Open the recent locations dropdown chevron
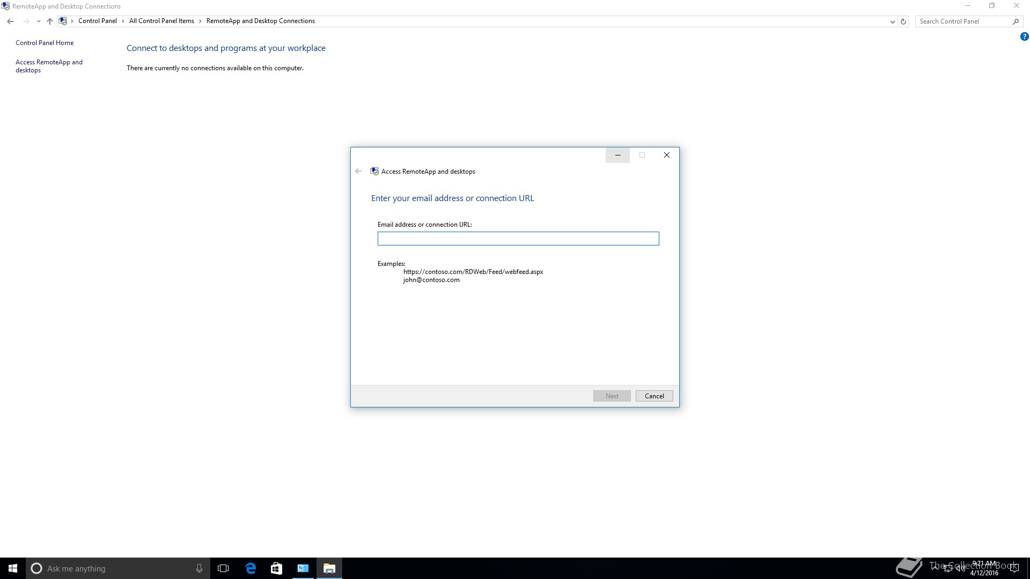Viewport: 1030px width, 579px height. 39,21
